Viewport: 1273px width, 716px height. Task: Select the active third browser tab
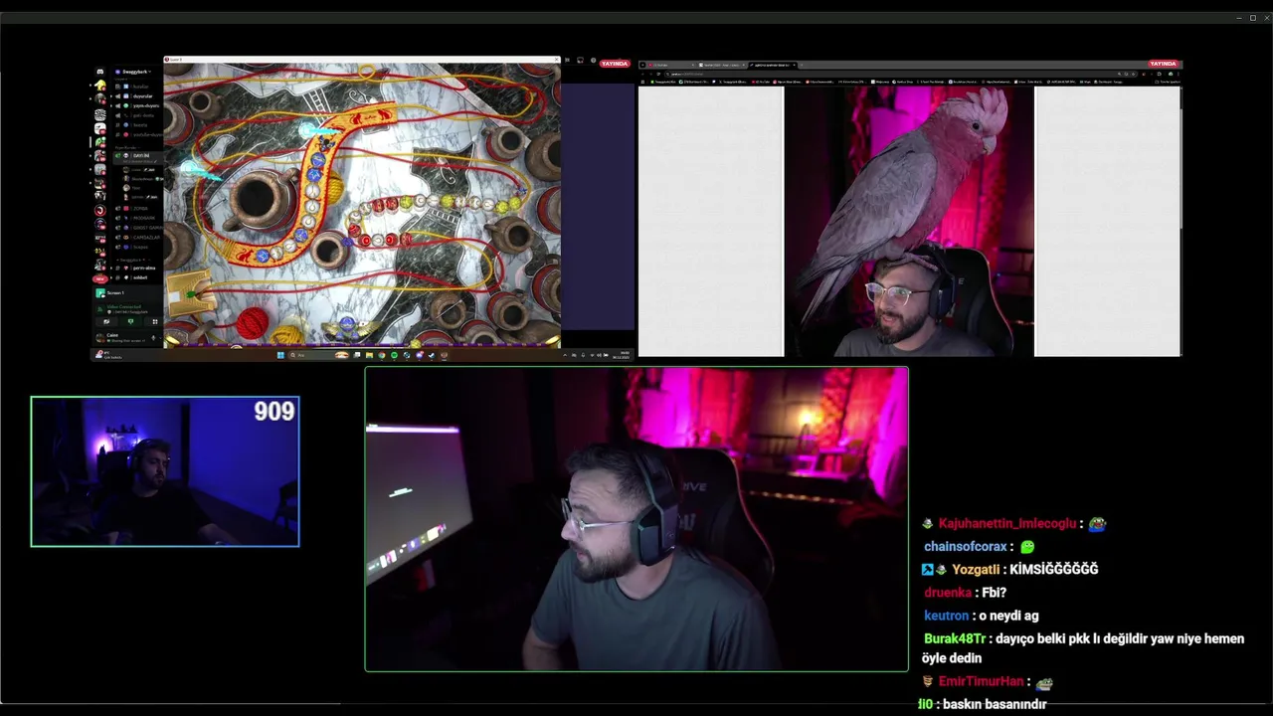coord(773,65)
